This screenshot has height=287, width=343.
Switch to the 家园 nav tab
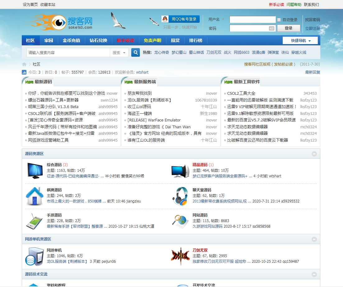coord(49,40)
